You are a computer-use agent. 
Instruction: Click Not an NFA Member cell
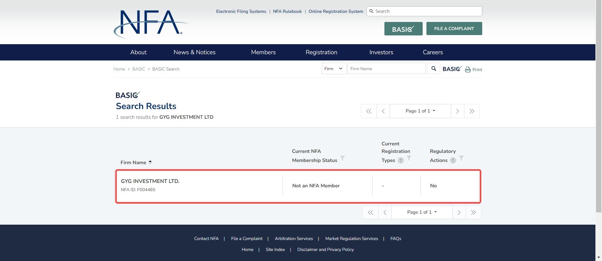point(316,186)
